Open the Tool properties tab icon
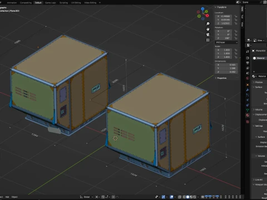The width and height of the screenshot is (267, 200). (248, 51)
